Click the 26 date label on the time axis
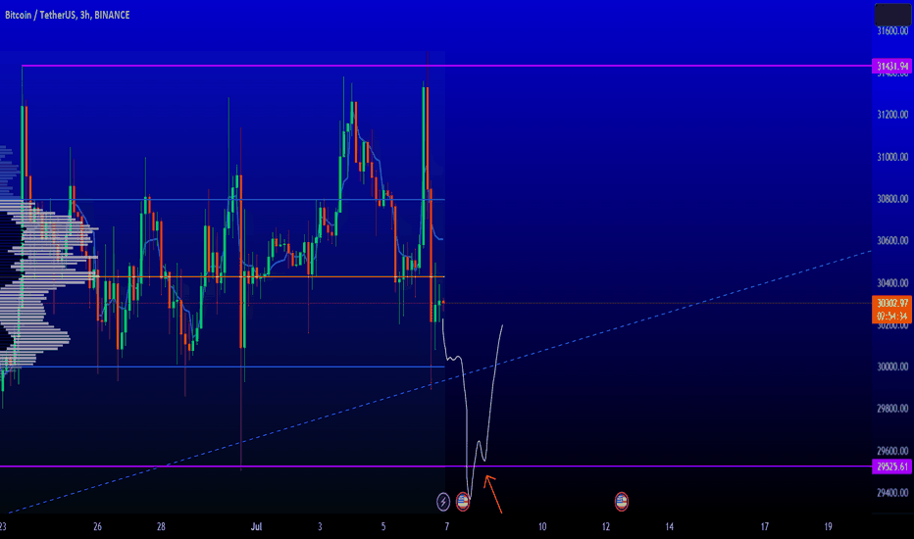This screenshot has width=914, height=539. 97,526
